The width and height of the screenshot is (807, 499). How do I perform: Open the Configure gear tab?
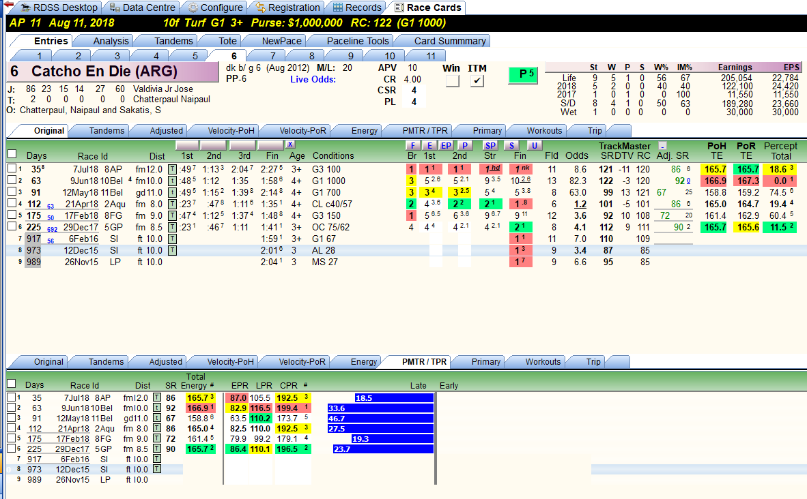tap(215, 7)
